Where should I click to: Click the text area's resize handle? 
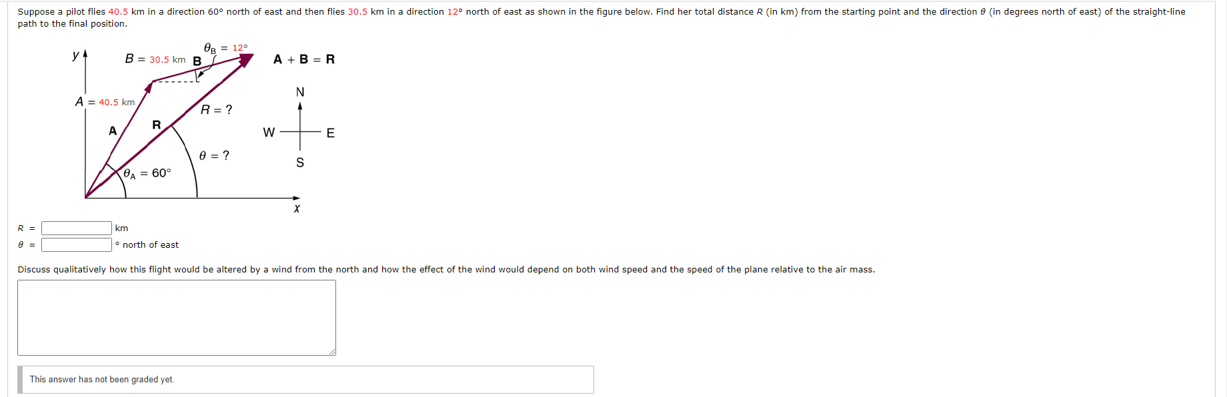click(x=332, y=352)
